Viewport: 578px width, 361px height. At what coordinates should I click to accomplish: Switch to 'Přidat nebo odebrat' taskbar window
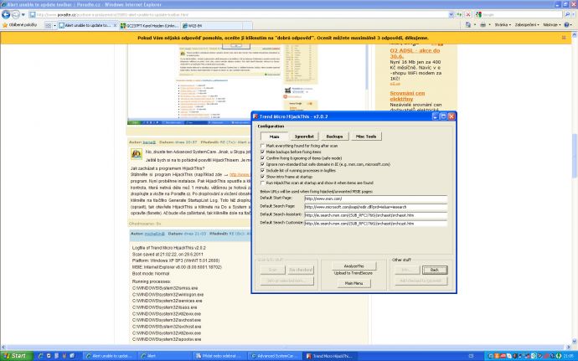pyautogui.click(x=219, y=356)
